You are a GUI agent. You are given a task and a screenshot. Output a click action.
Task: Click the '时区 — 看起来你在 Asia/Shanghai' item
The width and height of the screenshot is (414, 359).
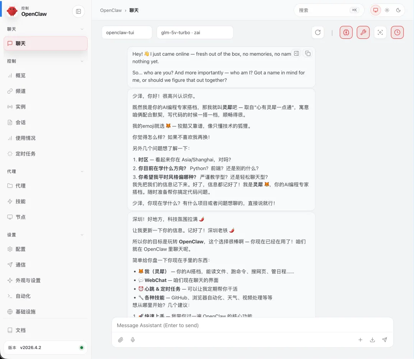click(x=184, y=159)
